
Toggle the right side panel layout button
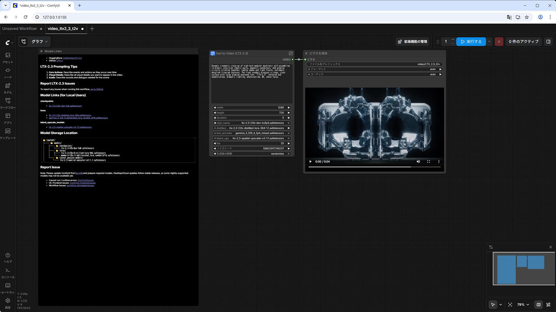coord(548,42)
